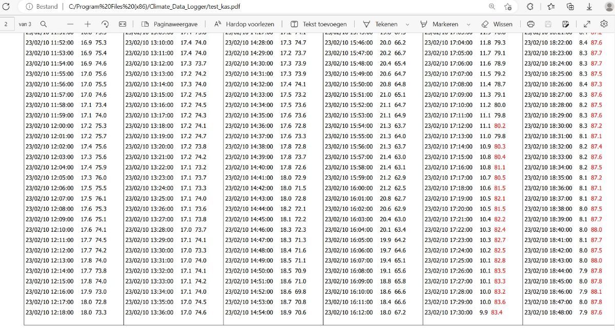Zoom in the PDF with the plus icon
615x330 pixels.
click(88, 24)
